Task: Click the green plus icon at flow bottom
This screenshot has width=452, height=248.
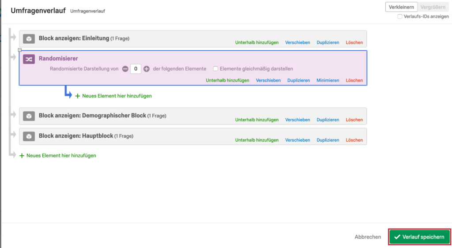Action: [x=22, y=155]
